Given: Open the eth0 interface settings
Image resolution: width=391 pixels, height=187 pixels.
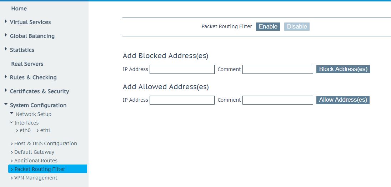Looking at the screenshot, I should [x=25, y=131].
